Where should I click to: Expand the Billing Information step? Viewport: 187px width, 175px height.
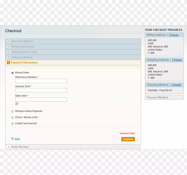[23, 47]
